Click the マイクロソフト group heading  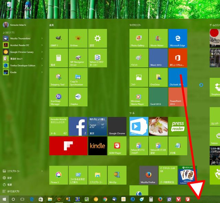click(x=135, y=25)
